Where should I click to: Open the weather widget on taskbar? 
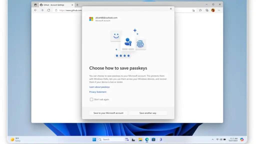pos(15,139)
